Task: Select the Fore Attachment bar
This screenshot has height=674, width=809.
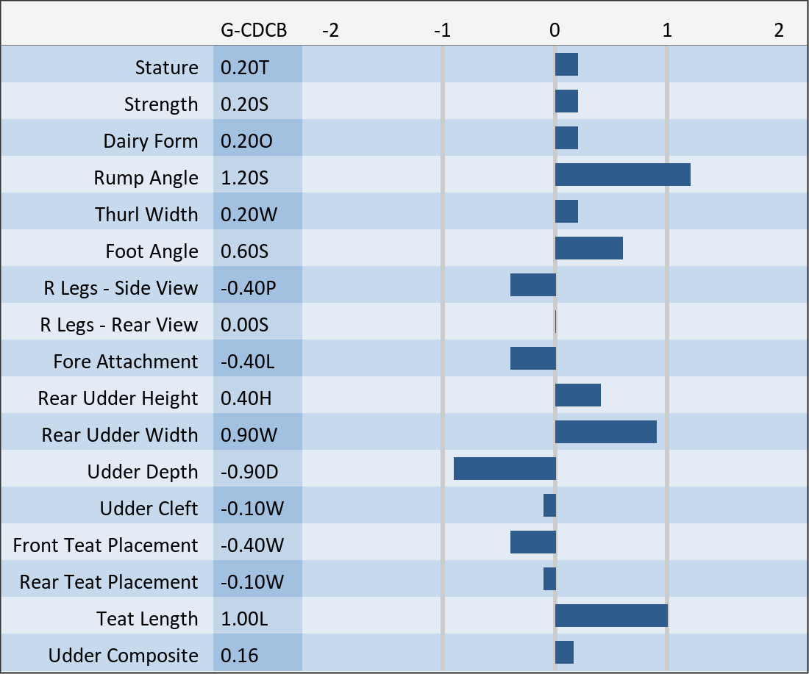Action: coord(533,359)
